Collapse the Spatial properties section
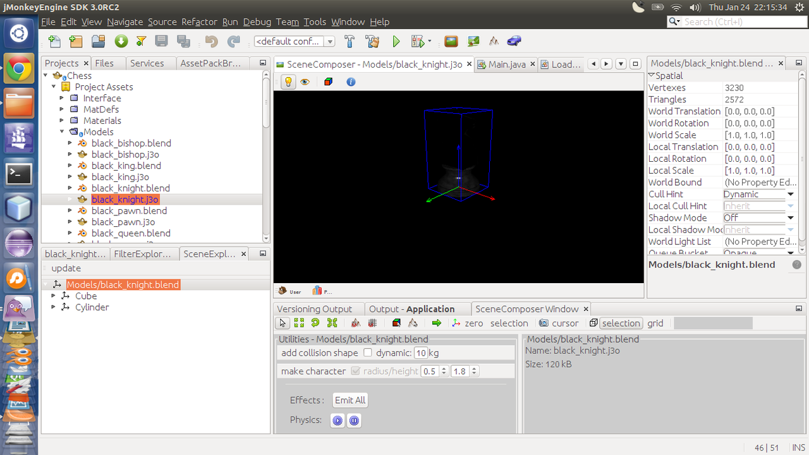Screen dimensions: 809x455 point(652,75)
